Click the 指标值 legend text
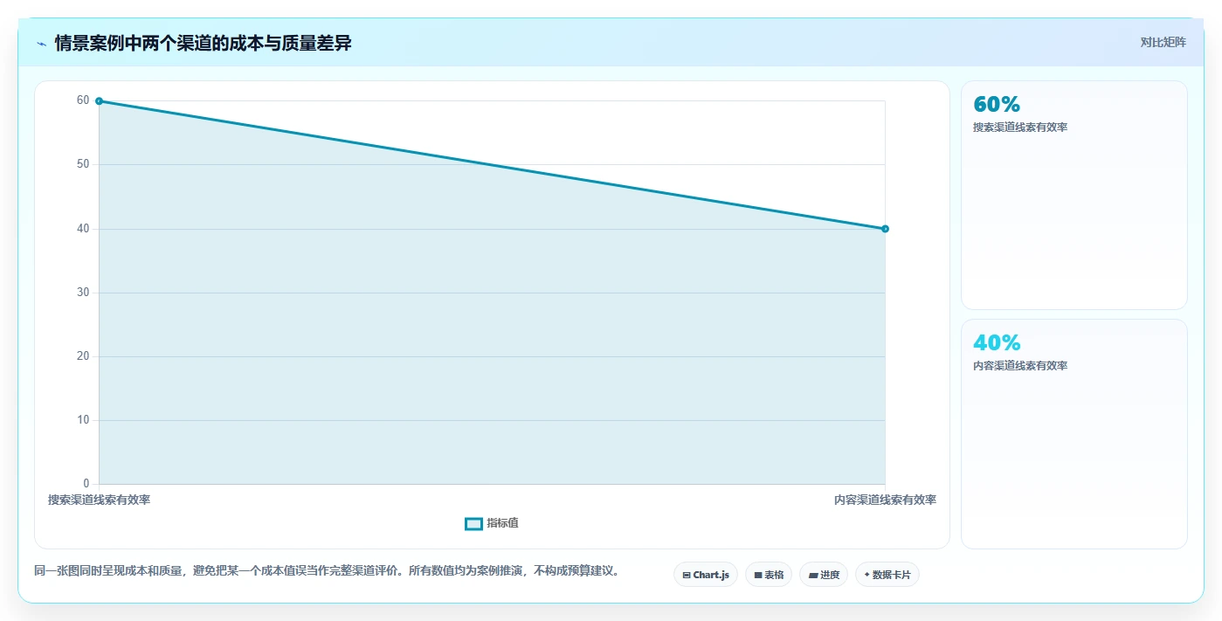1222x621 pixels. tap(502, 523)
